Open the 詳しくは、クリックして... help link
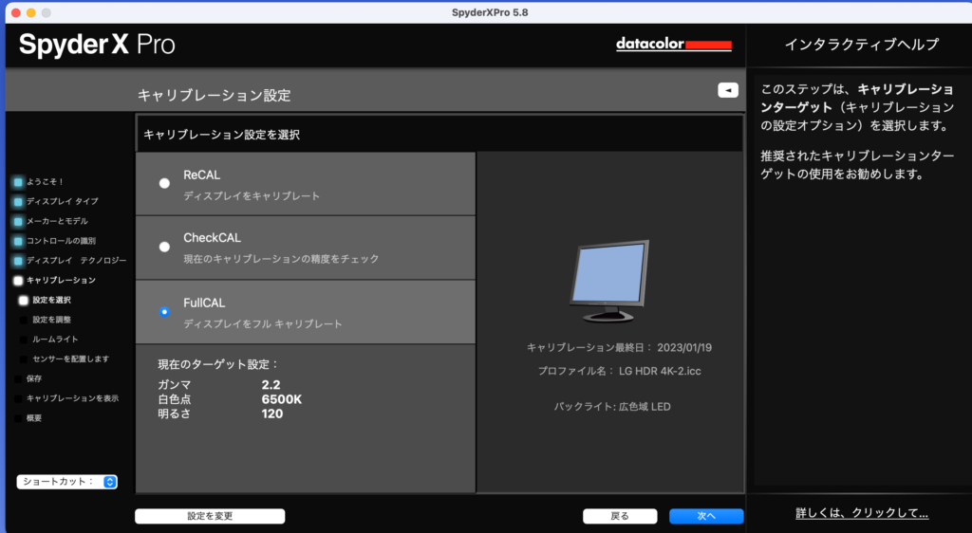The height and width of the screenshot is (533, 972). tap(862, 513)
